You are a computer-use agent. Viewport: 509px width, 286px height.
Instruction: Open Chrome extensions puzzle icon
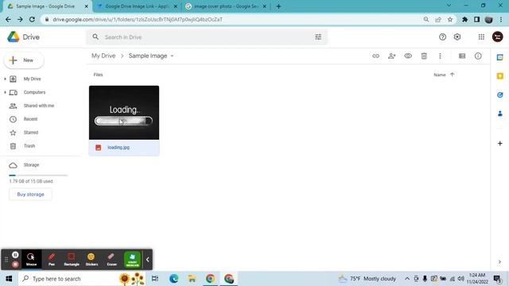point(464,19)
